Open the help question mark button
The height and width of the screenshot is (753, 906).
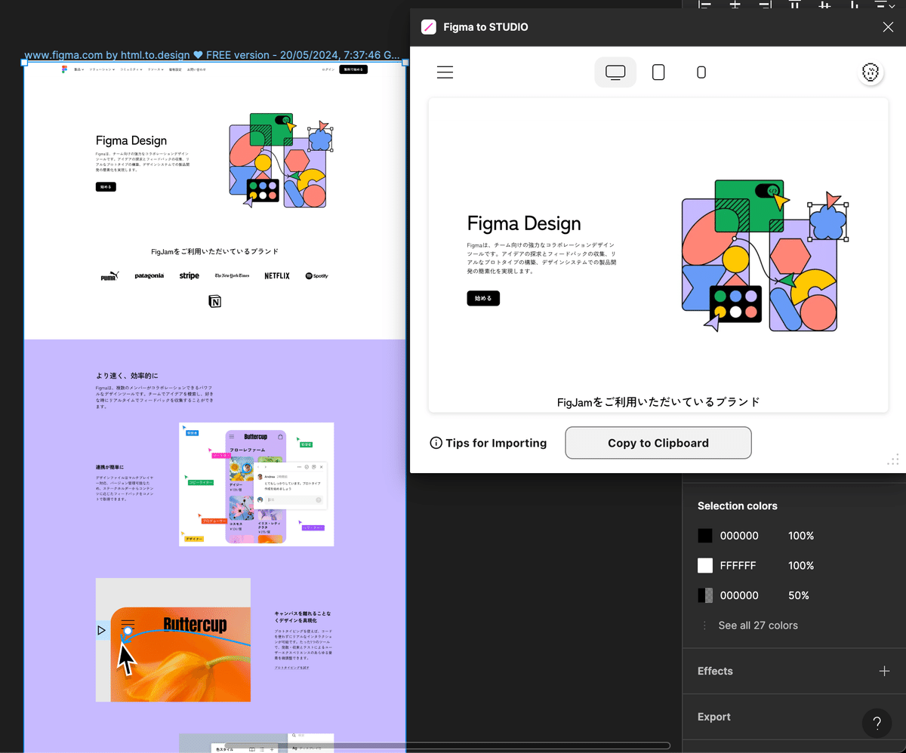pyautogui.click(x=877, y=724)
